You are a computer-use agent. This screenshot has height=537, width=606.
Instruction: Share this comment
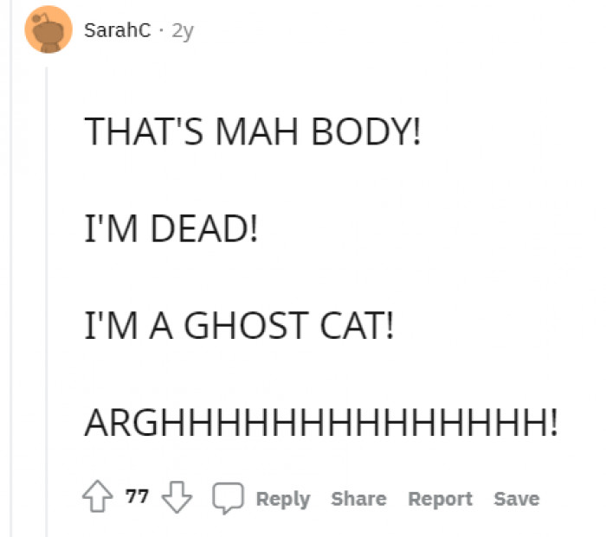click(358, 498)
